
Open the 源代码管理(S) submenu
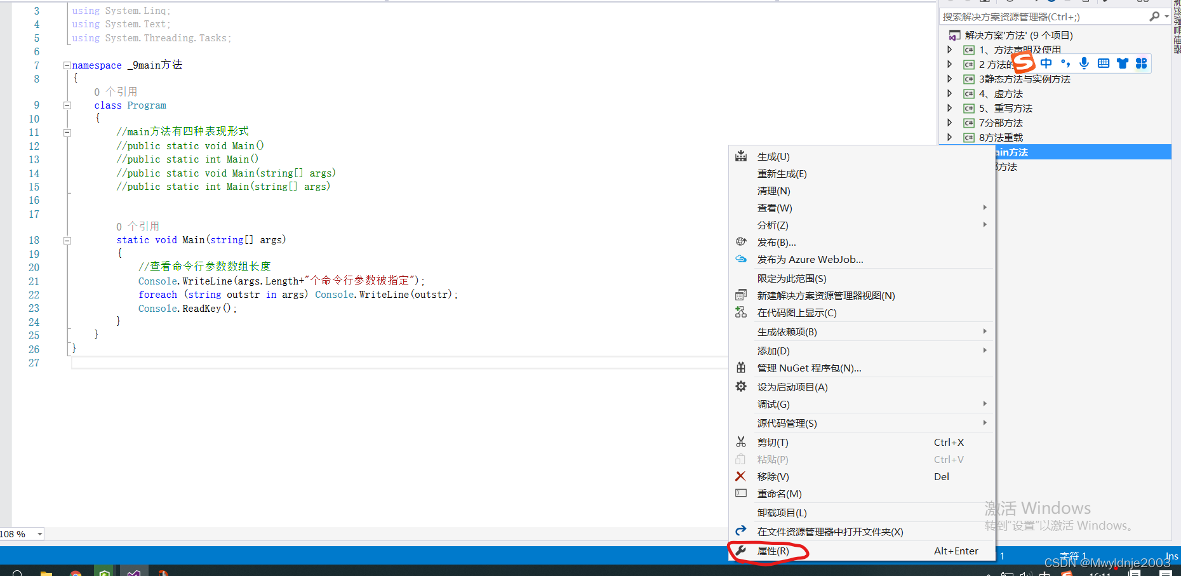coord(862,423)
